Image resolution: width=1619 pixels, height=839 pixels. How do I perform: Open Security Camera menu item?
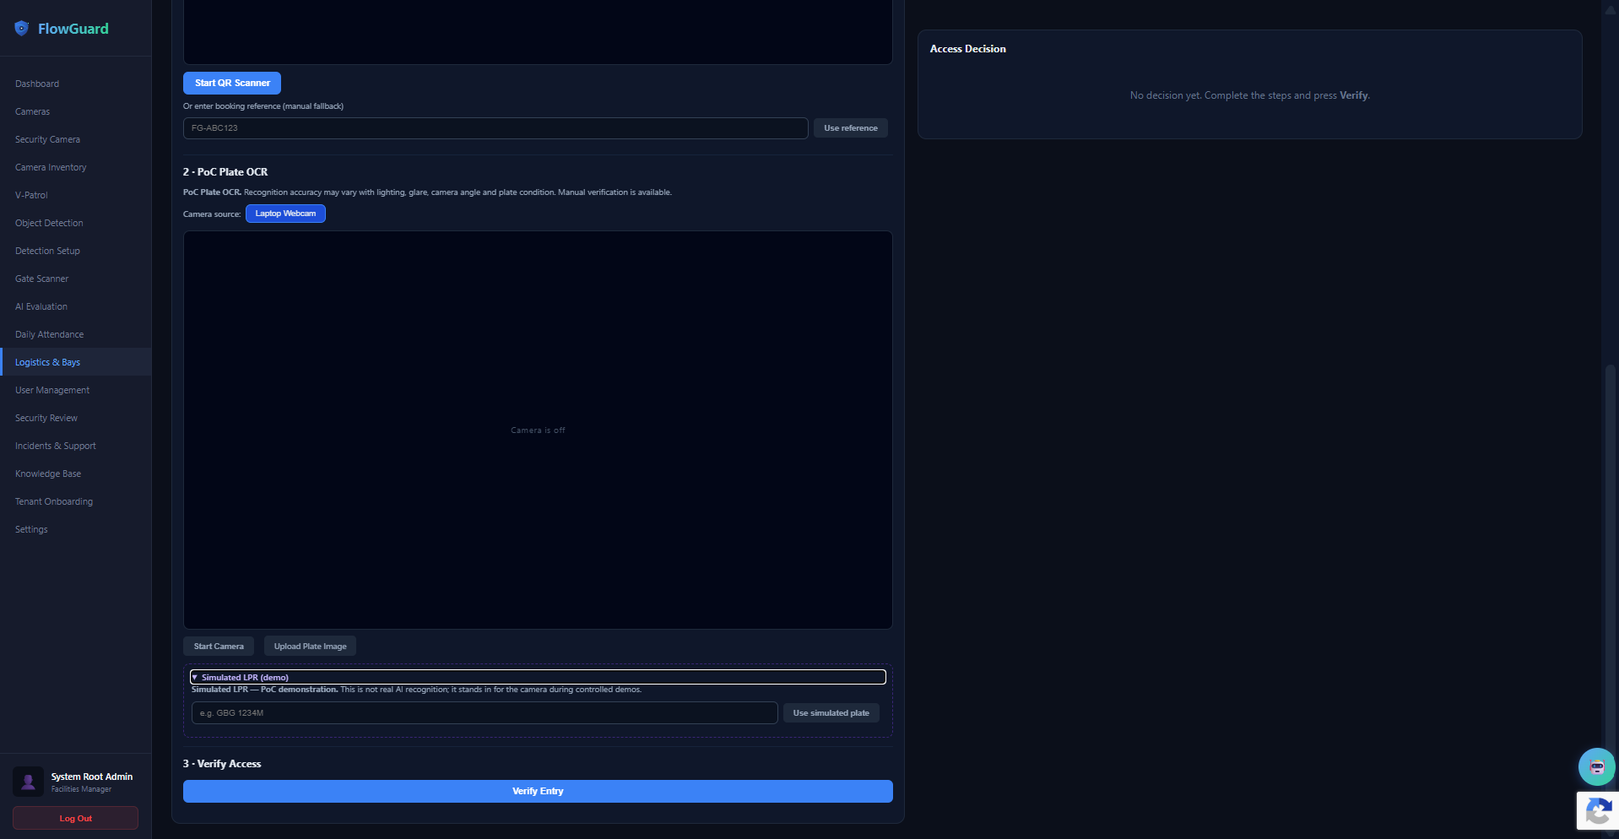pos(47,139)
